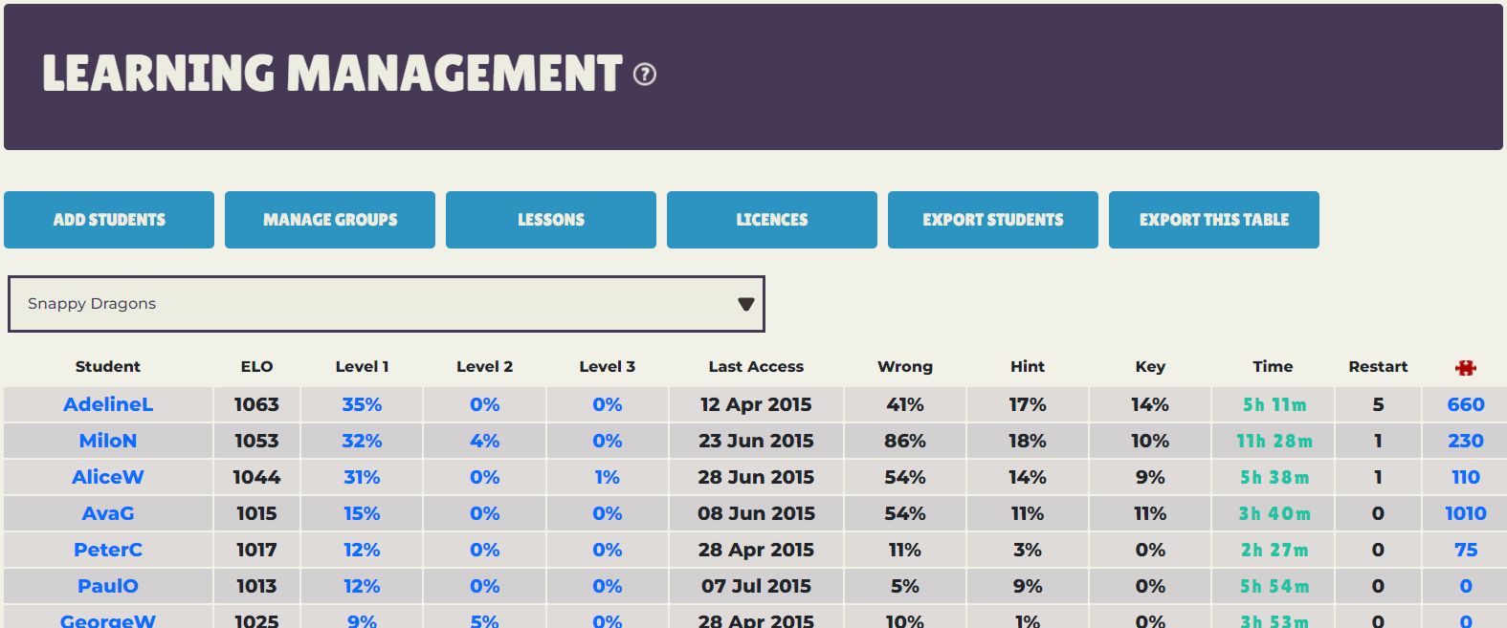
Task: Click Export Students button
Action: (993, 220)
